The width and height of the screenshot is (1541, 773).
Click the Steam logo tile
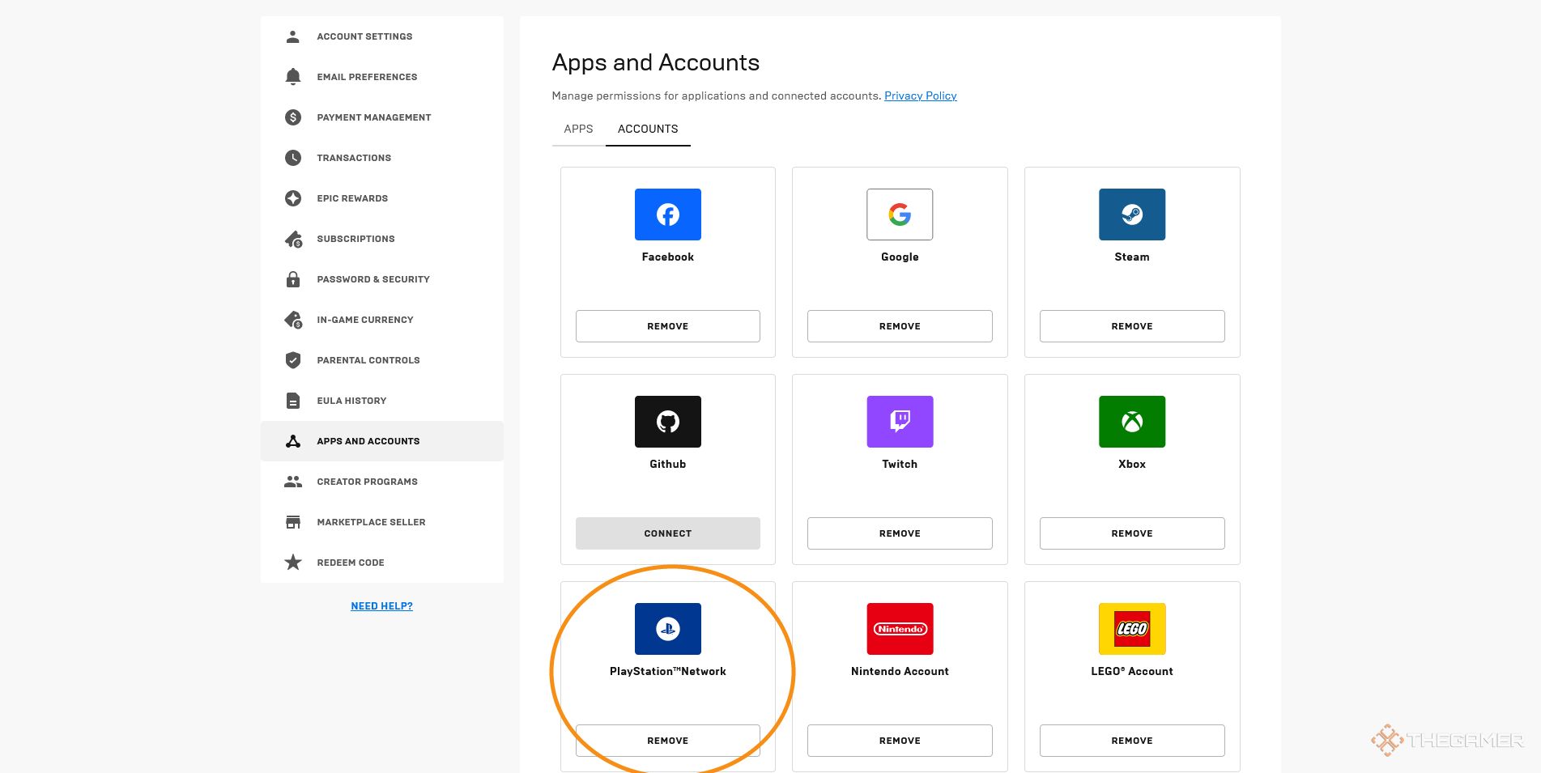[1132, 214]
